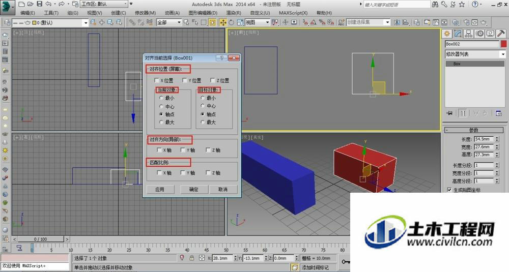Click the 取消 button in align dialog
The image size is (509, 272).
click(223, 189)
